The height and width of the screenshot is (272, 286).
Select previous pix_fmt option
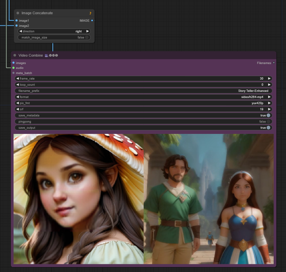[17, 103]
